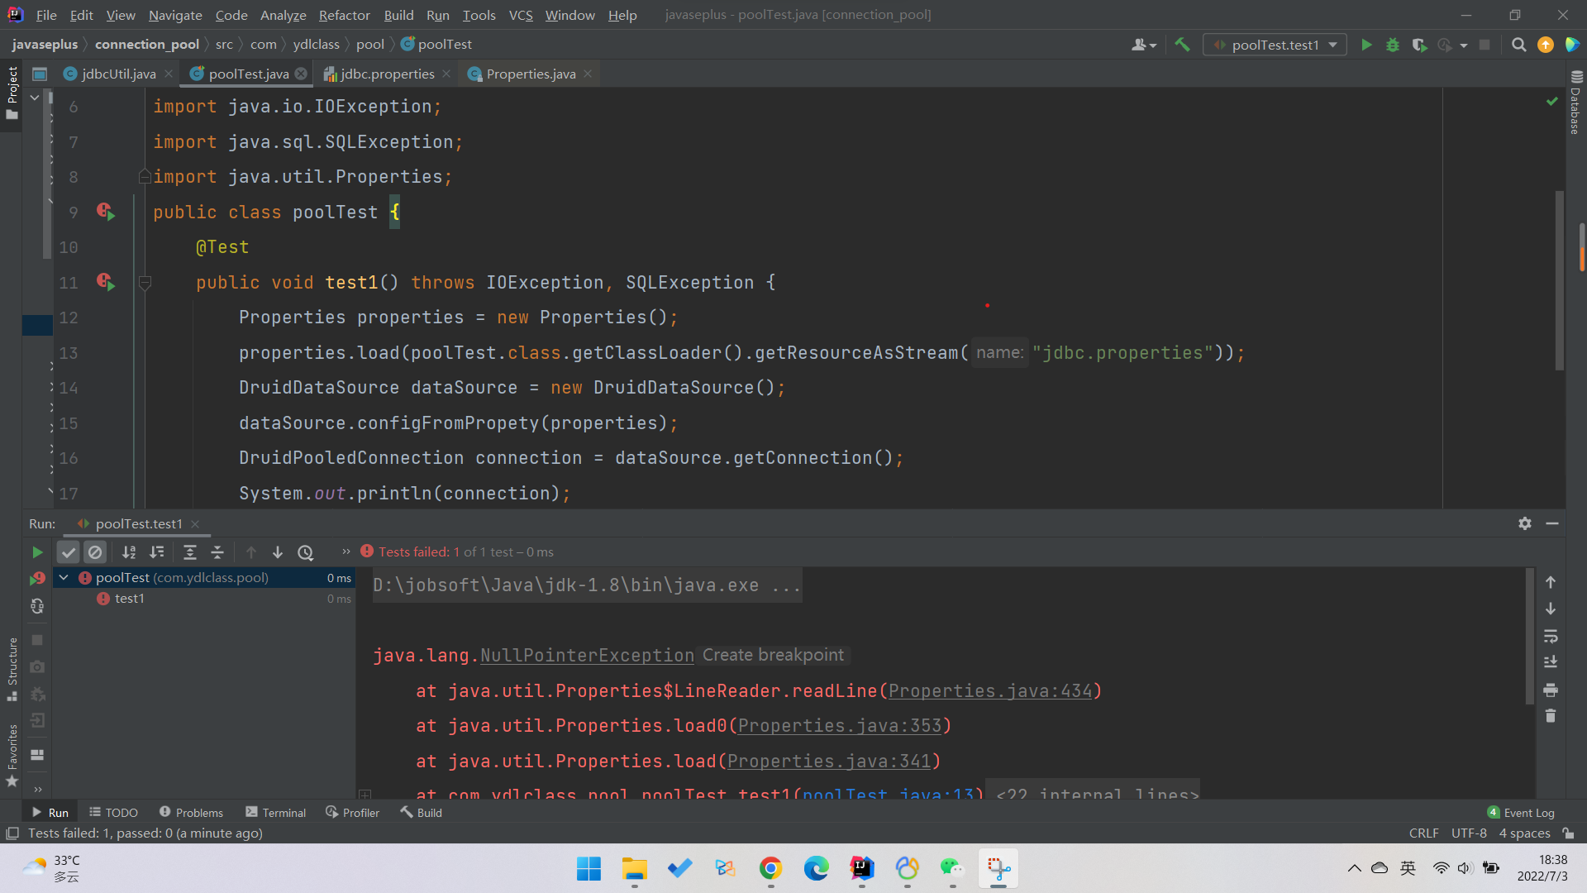Expand hidden Run sidebar actions chevron
This screenshot has height=893, width=1587.
click(x=37, y=789)
